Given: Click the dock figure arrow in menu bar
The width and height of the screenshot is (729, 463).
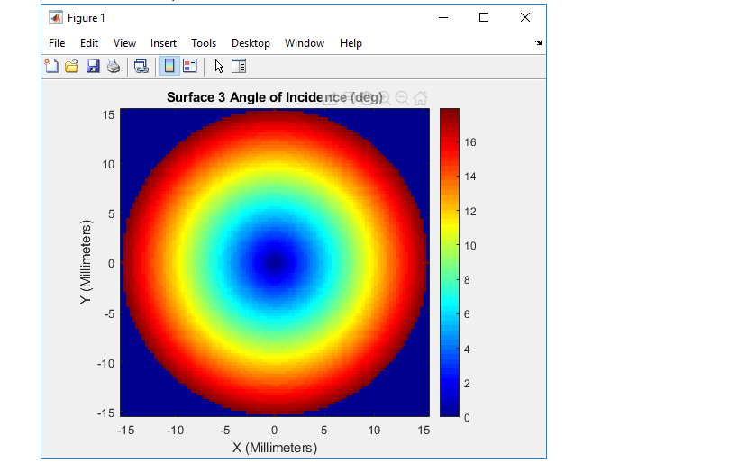Looking at the screenshot, I should 538,42.
